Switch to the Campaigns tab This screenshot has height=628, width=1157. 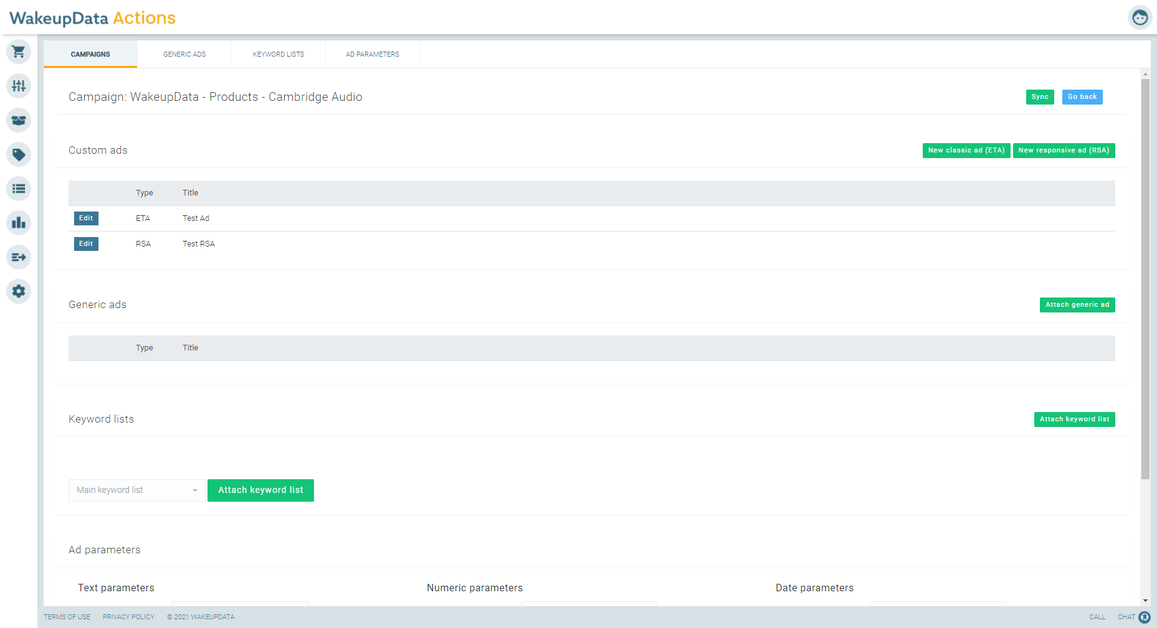click(90, 54)
